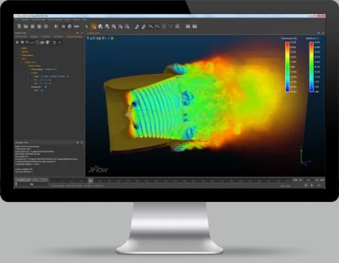Image resolution: width=339 pixels, height=263 pixels.
Task: Toggle the Perspective checkbox in the tree
Action: pos(46,87)
